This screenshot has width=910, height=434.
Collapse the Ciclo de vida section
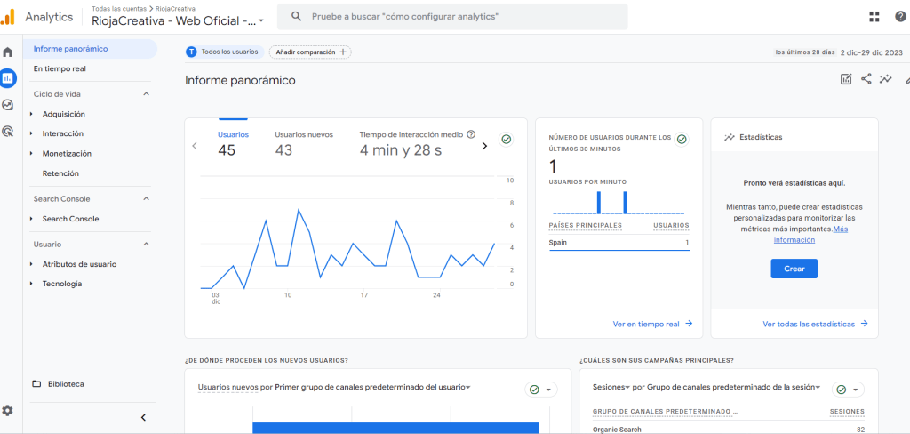[147, 93]
